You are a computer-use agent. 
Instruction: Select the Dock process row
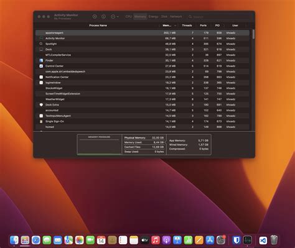coord(143,50)
